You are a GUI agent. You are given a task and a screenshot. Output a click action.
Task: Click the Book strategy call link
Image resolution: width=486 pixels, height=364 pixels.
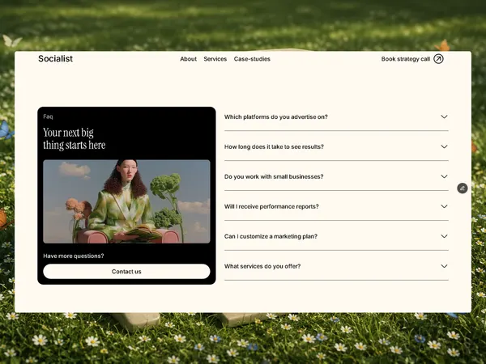406,59
